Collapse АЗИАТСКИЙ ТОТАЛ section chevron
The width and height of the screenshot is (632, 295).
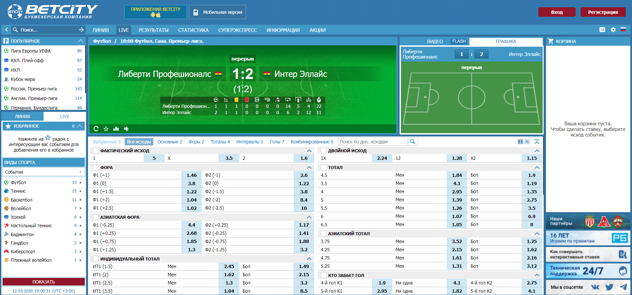537,234
